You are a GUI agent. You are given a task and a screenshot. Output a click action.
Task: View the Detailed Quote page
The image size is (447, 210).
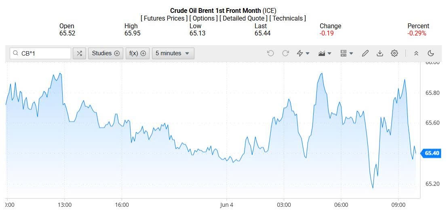click(x=242, y=18)
